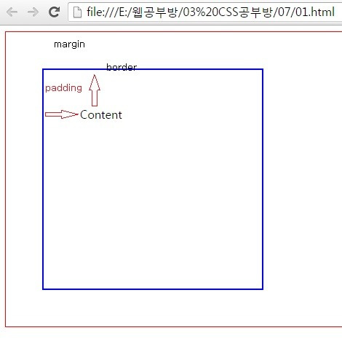Click the browser forward arrow
Screen dimensions: 342x341
click(x=33, y=12)
